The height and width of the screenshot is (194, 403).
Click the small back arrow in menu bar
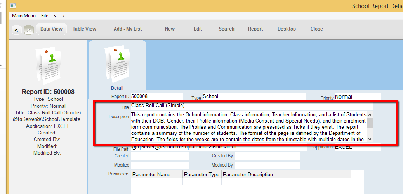[x=55, y=16]
